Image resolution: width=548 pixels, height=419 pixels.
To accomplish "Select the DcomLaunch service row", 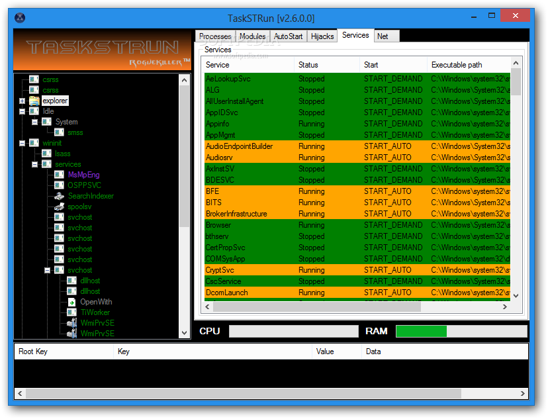I will [357, 293].
